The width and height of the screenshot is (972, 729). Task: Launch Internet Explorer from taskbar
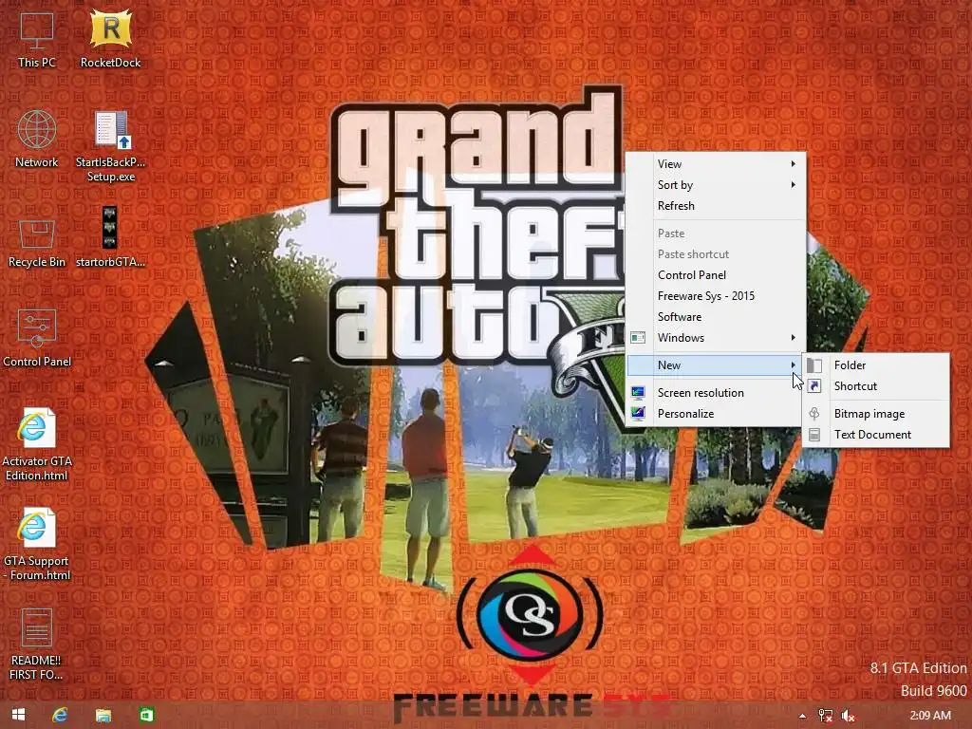[x=60, y=715]
